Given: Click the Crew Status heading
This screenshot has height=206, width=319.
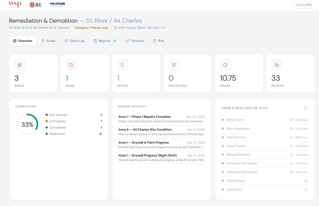Looking at the screenshot, I should coord(245,108).
